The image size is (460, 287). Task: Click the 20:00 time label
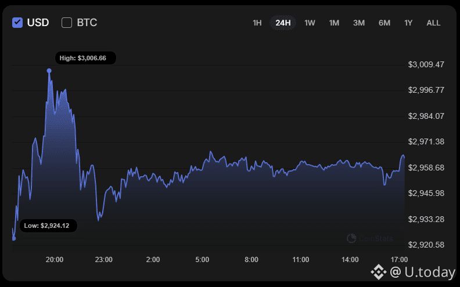point(55,260)
